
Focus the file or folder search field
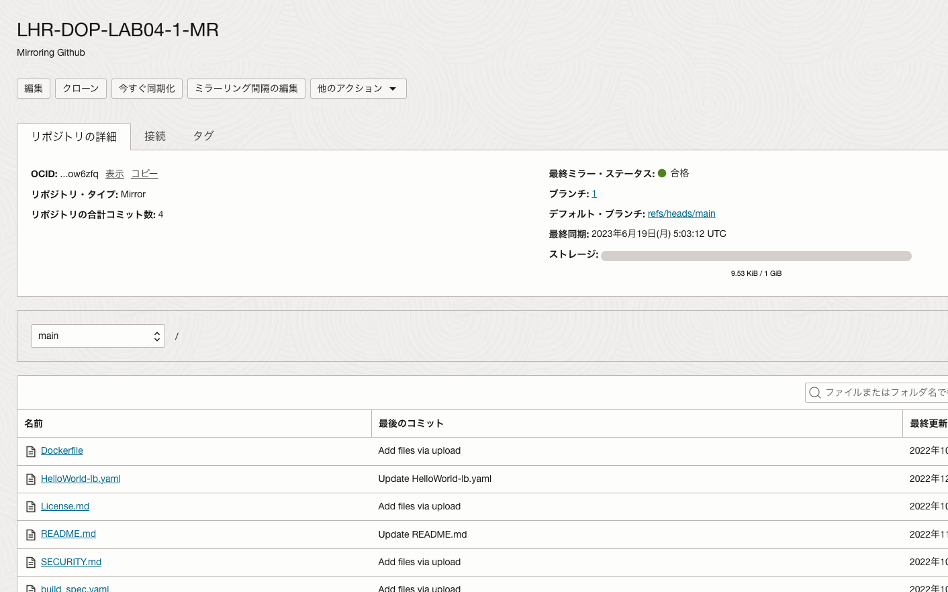[x=877, y=393]
